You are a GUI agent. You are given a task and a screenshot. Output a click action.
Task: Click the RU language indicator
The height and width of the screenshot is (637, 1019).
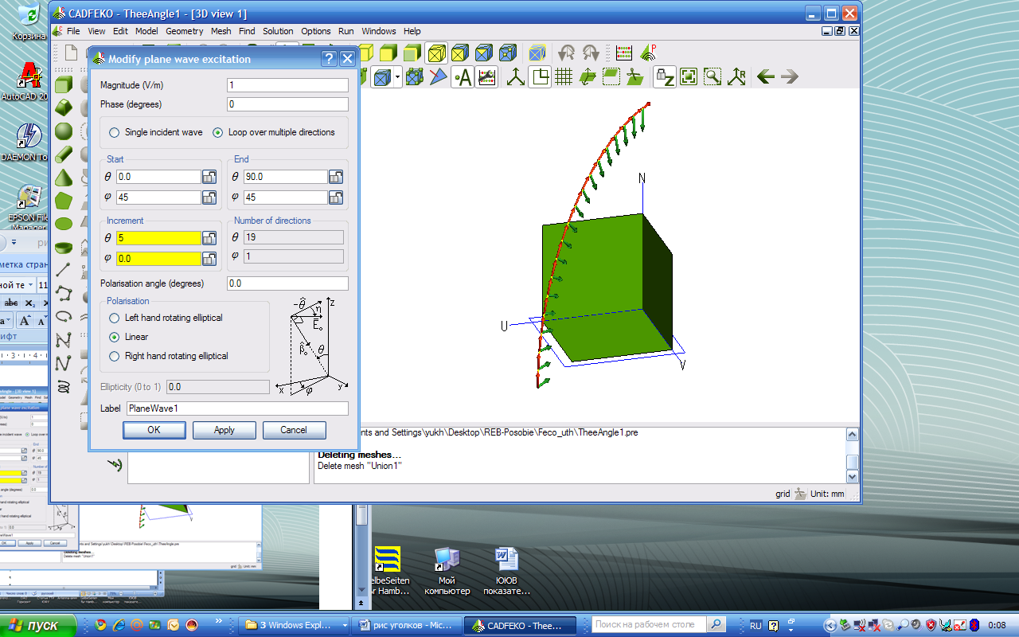pos(755,626)
